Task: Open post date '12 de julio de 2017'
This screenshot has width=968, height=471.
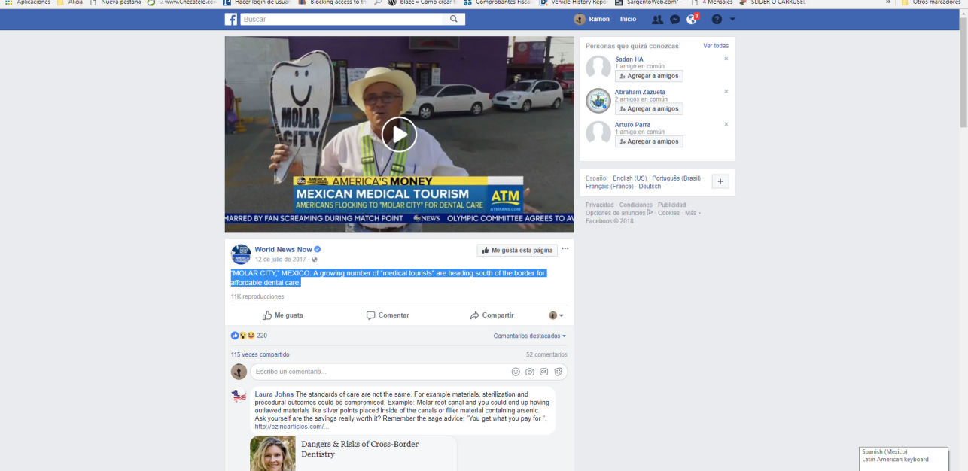Action: 281,260
